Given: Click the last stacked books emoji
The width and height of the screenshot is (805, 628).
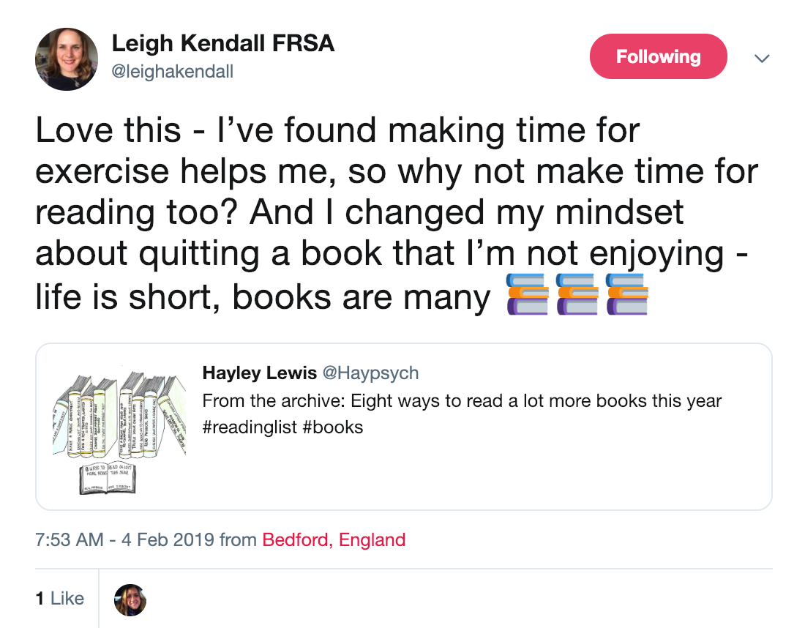Looking at the screenshot, I should 626,294.
